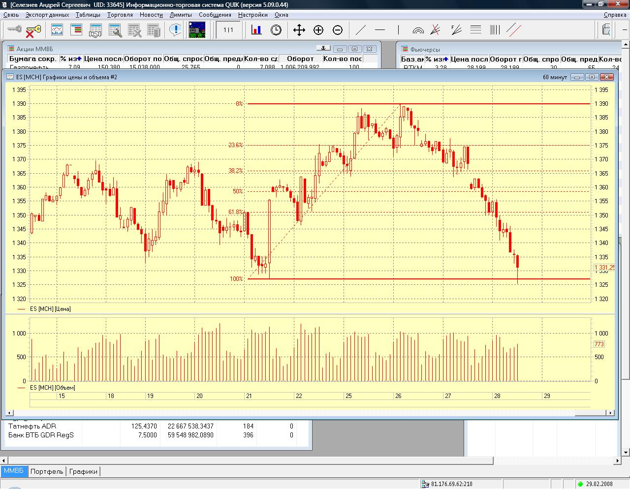Click the clock timeframe icon

point(276,30)
